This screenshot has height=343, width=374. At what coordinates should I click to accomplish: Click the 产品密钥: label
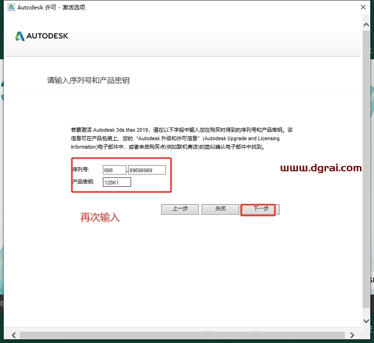83,182
